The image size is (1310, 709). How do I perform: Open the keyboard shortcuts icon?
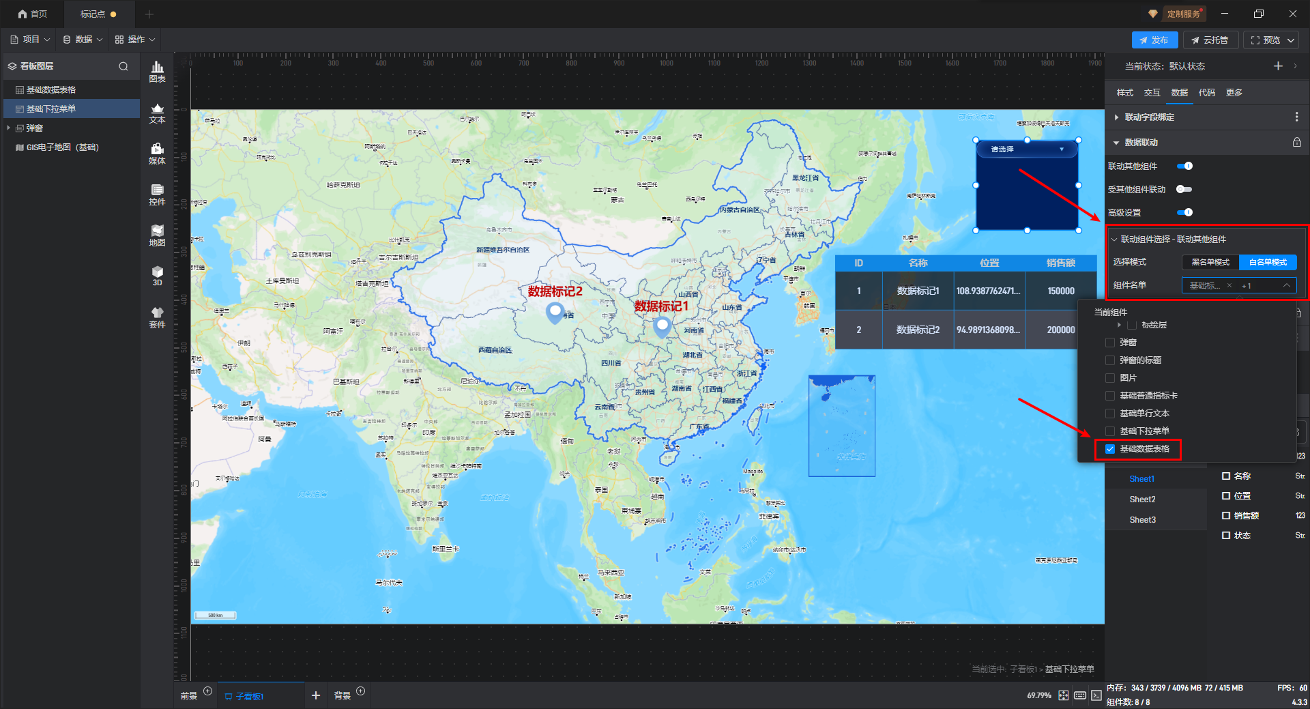click(x=1080, y=695)
